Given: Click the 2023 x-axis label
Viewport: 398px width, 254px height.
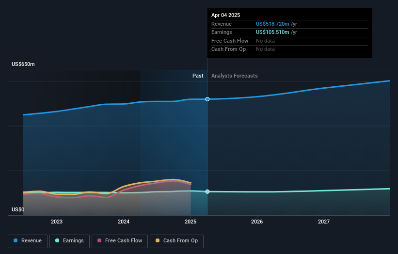Looking at the screenshot, I should point(57,222).
